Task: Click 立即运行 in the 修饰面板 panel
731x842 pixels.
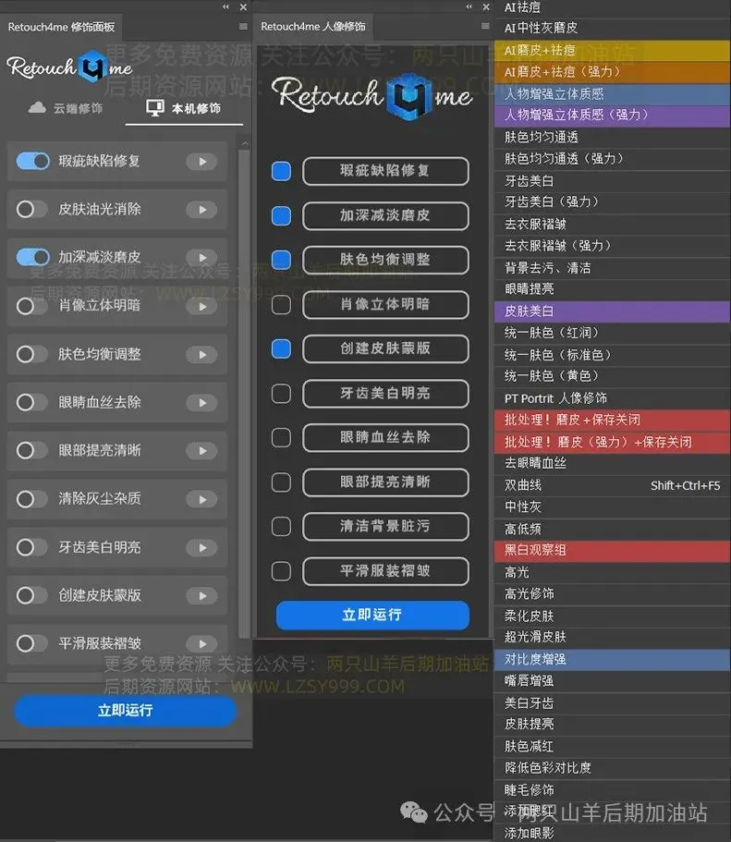Action: 125,711
